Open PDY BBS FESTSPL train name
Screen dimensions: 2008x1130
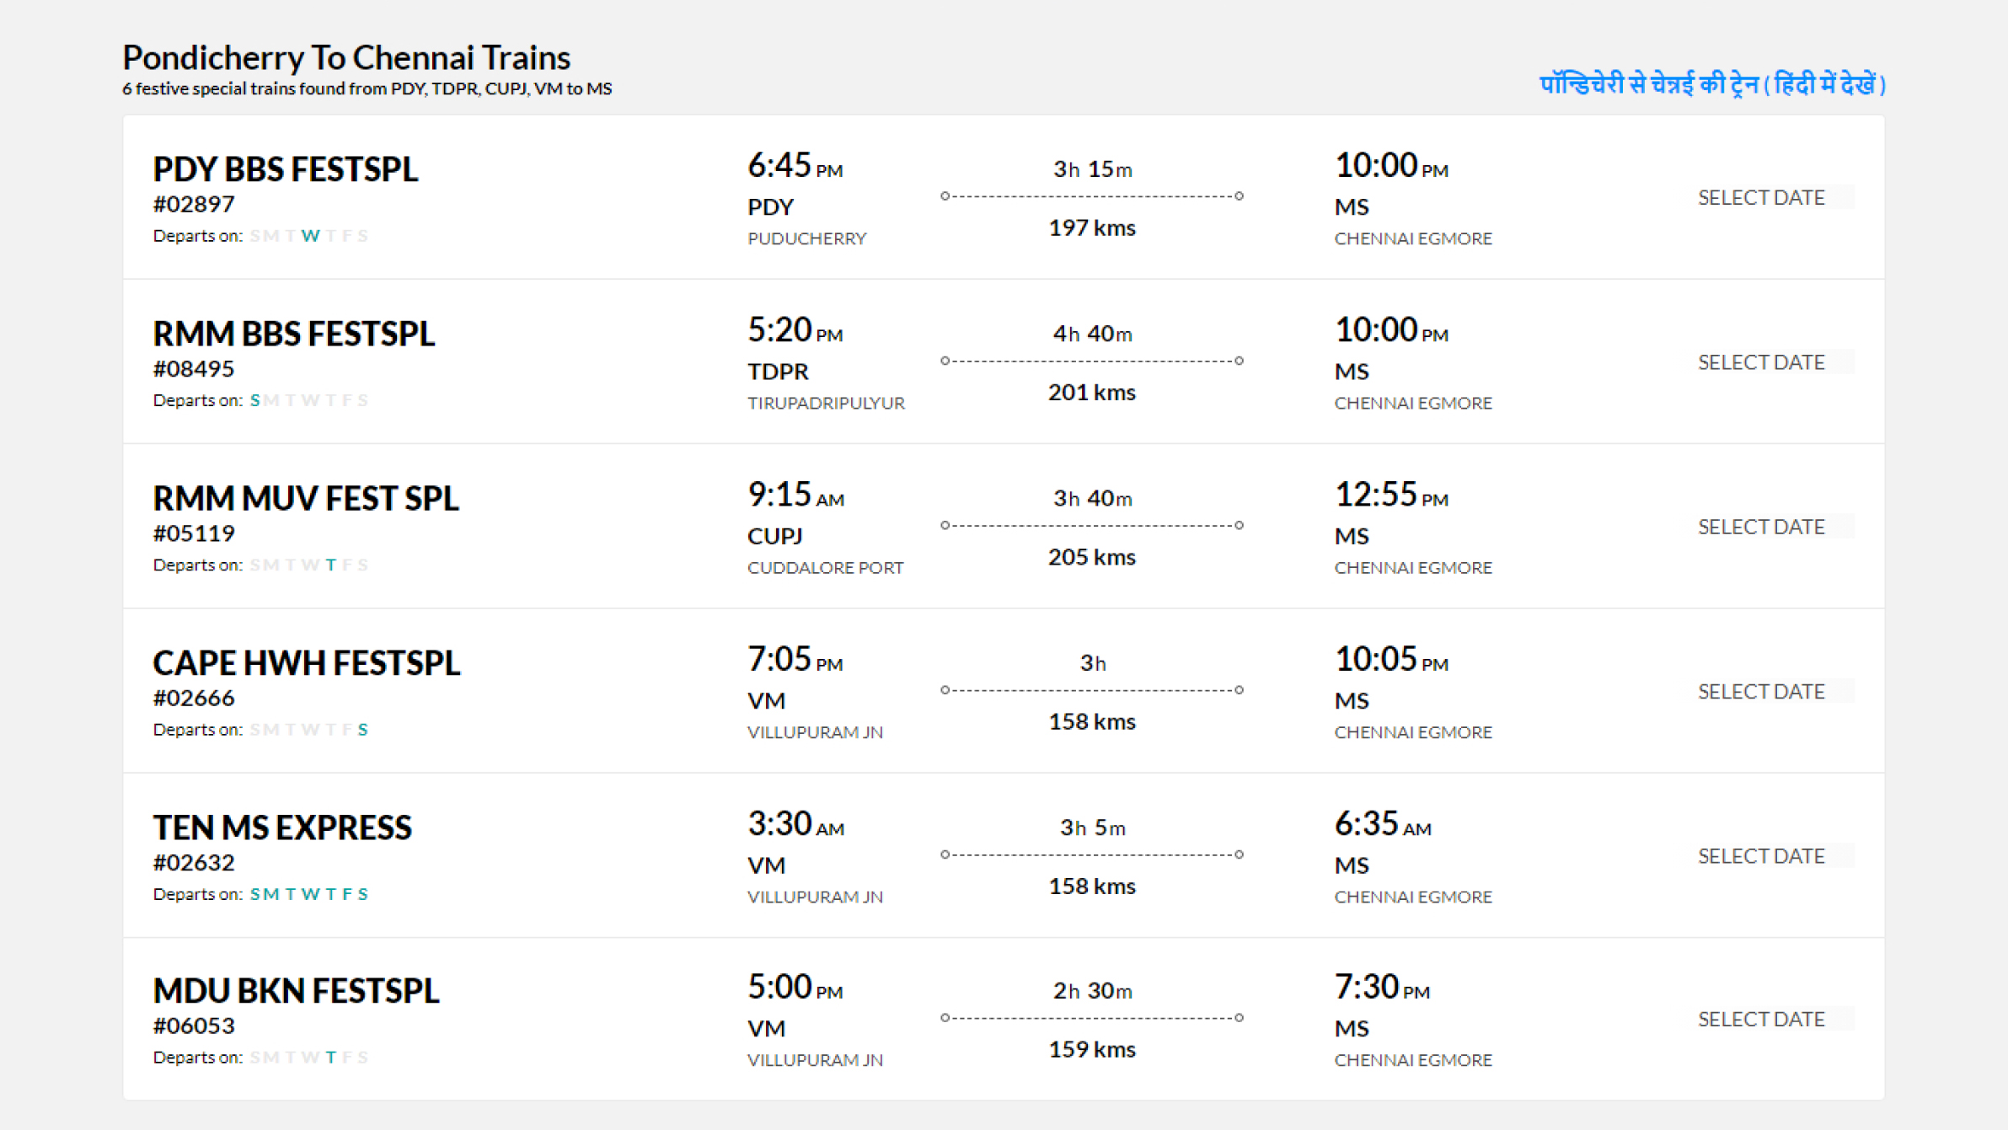285,169
